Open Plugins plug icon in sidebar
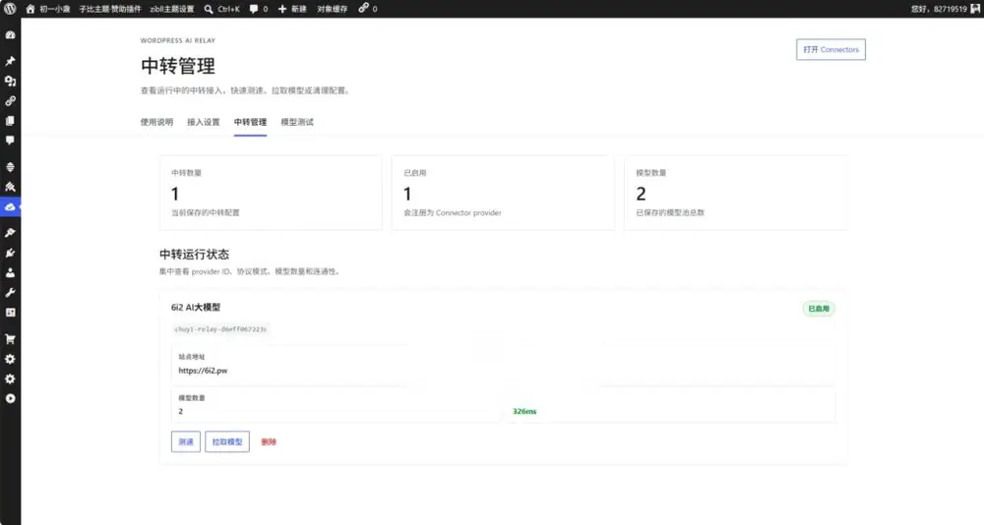The height and width of the screenshot is (525, 984). 10,253
